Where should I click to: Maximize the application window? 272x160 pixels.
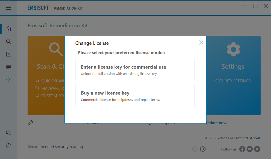click(255, 6)
